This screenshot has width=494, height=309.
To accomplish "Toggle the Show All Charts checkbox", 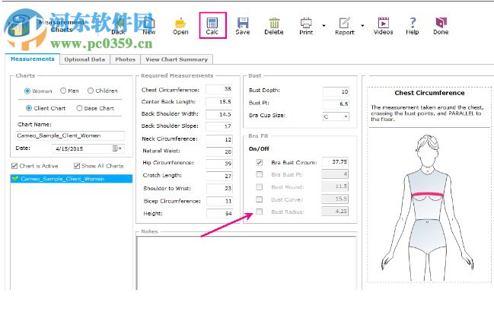I will coord(77,166).
